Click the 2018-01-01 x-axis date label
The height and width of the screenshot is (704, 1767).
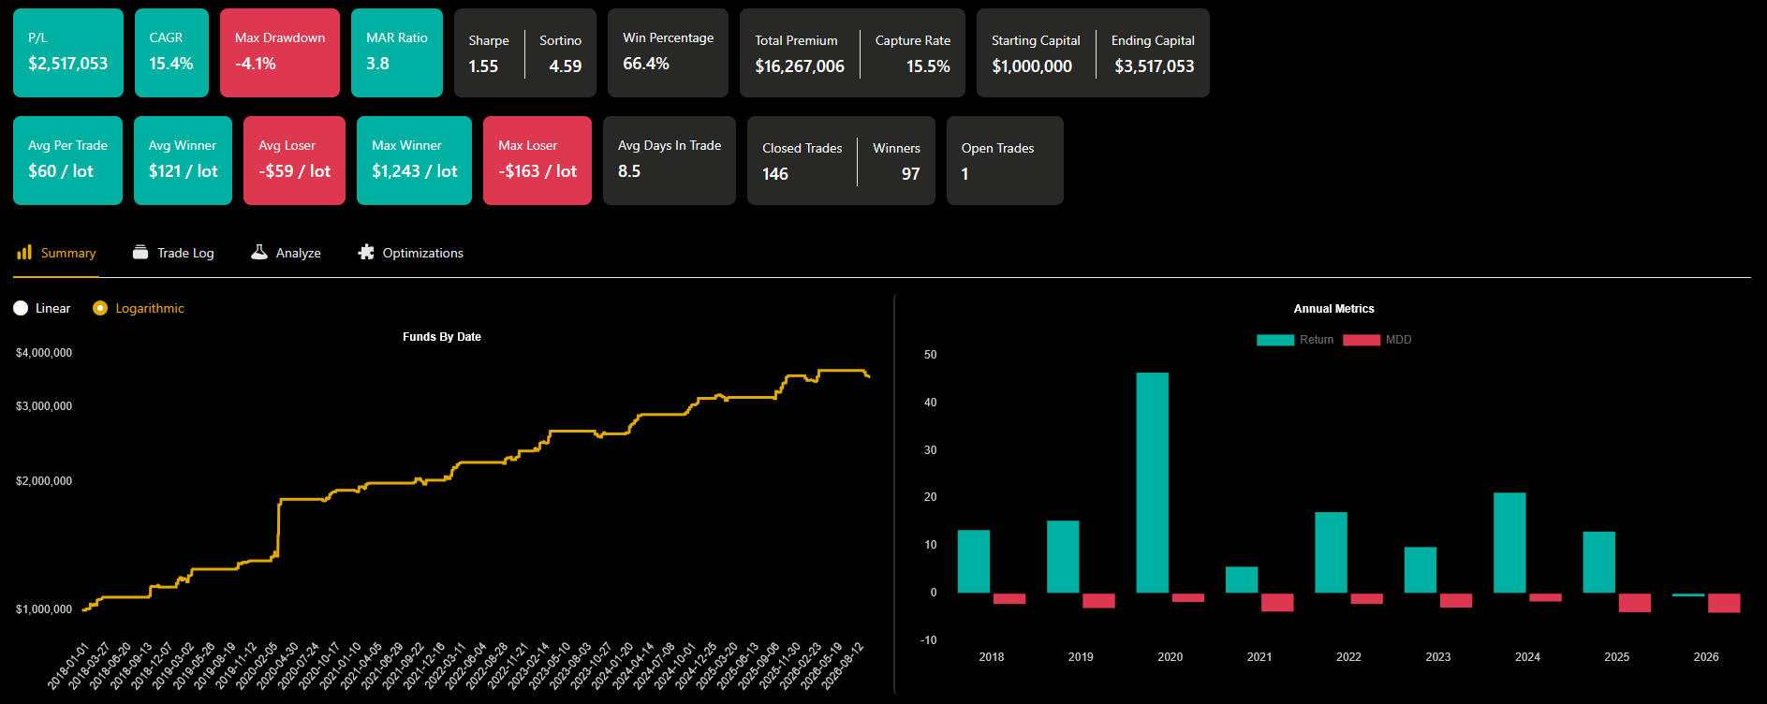coord(67,667)
